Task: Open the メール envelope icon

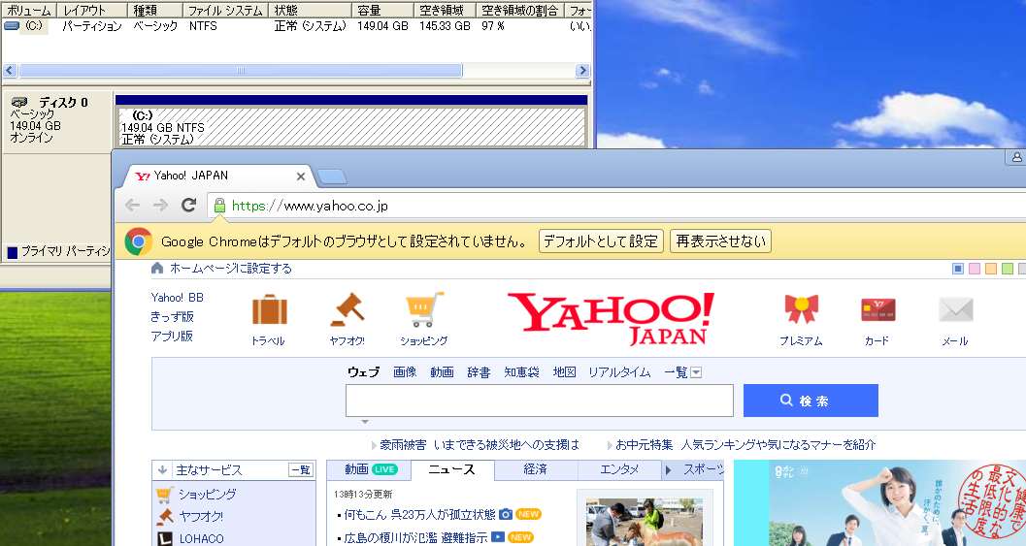Action: click(956, 310)
